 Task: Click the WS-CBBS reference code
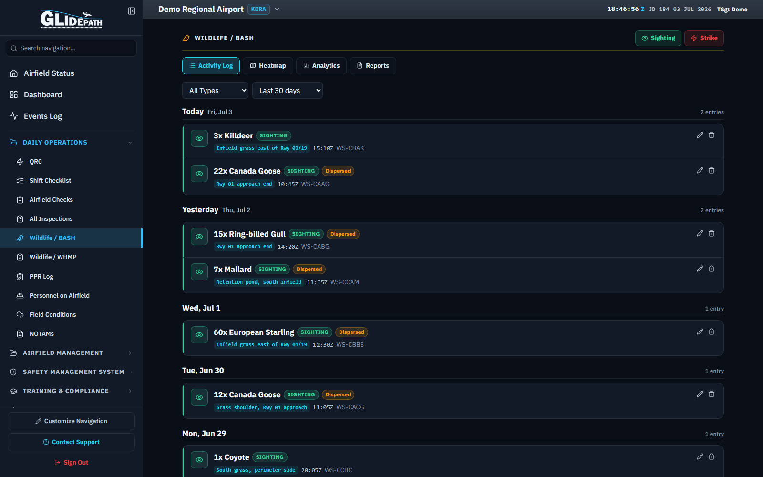350,345
